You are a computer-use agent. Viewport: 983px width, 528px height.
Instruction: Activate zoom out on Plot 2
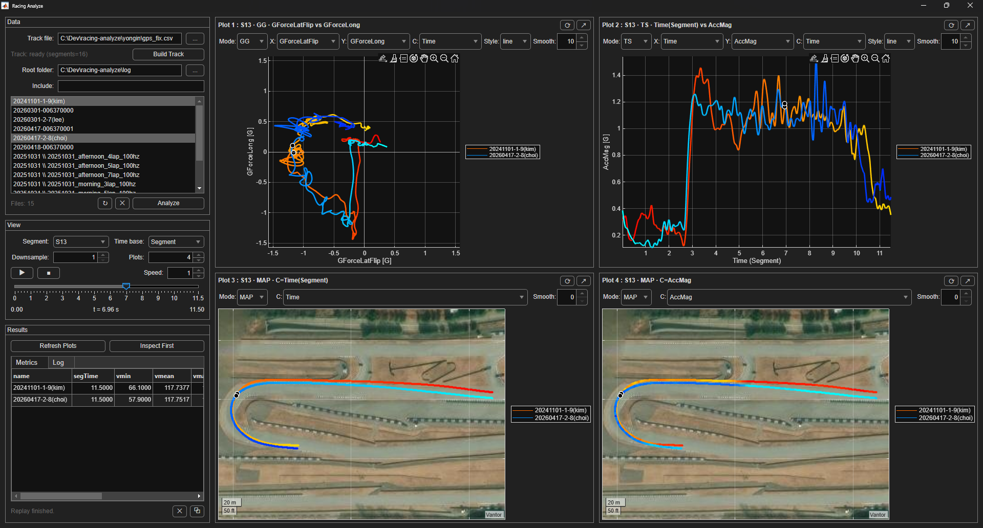pyautogui.click(x=876, y=58)
